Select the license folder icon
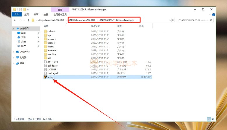This screenshot has height=130, width=227. [x=45, y=43]
